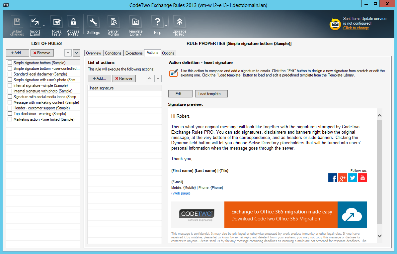Switch to the Overview tab
The image size is (397, 254).
pyautogui.click(x=93, y=53)
